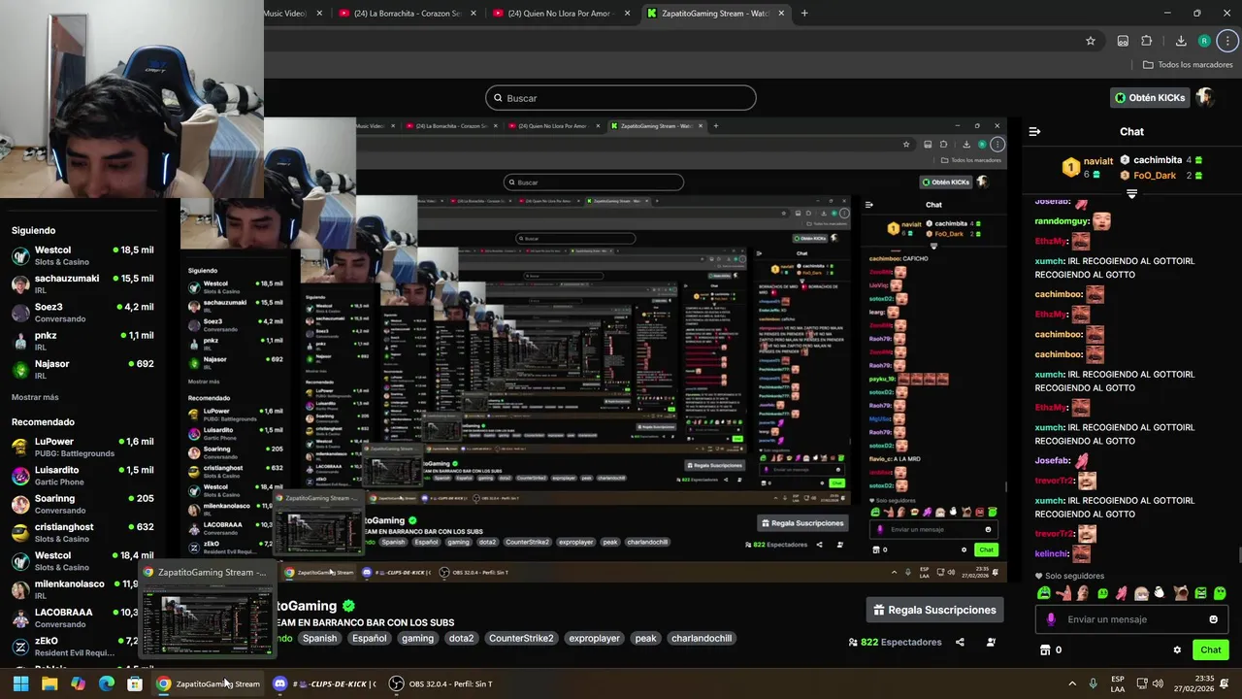
Task: Open Soez3 Conversando channel
Action: tap(82, 313)
